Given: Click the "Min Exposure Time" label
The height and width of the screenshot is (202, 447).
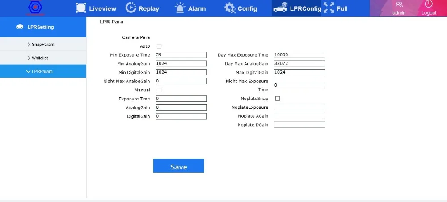Looking at the screenshot, I should 130,55.
